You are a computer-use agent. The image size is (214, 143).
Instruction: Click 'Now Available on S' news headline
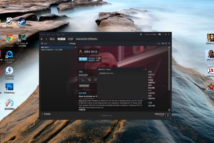click(88, 96)
